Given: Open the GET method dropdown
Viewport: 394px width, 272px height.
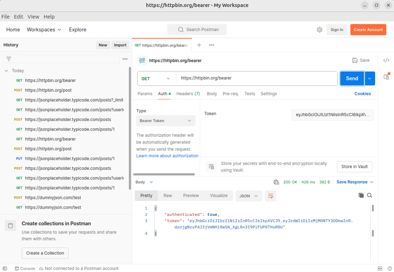Looking at the screenshot, I should click(156, 78).
